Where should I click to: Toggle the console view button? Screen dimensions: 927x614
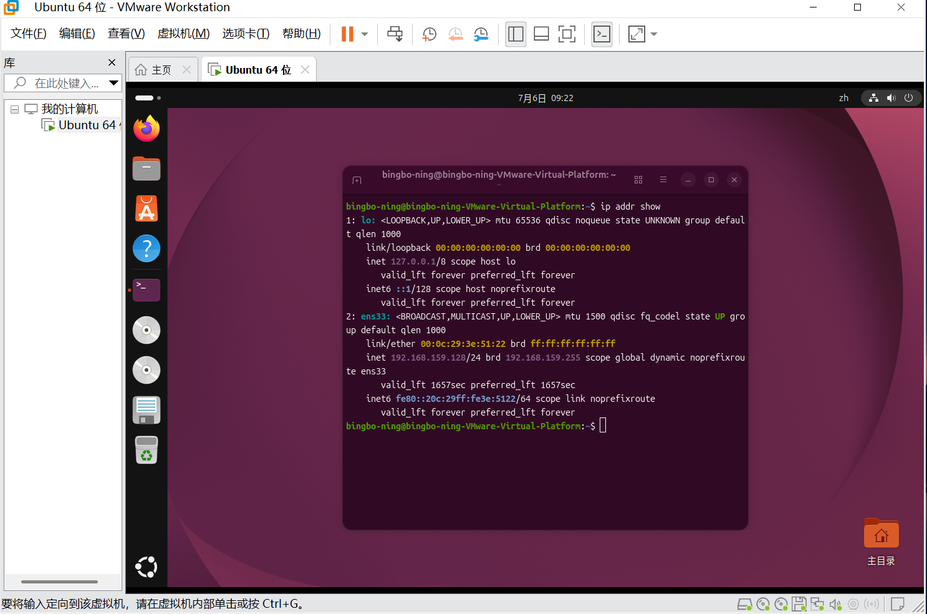click(602, 34)
